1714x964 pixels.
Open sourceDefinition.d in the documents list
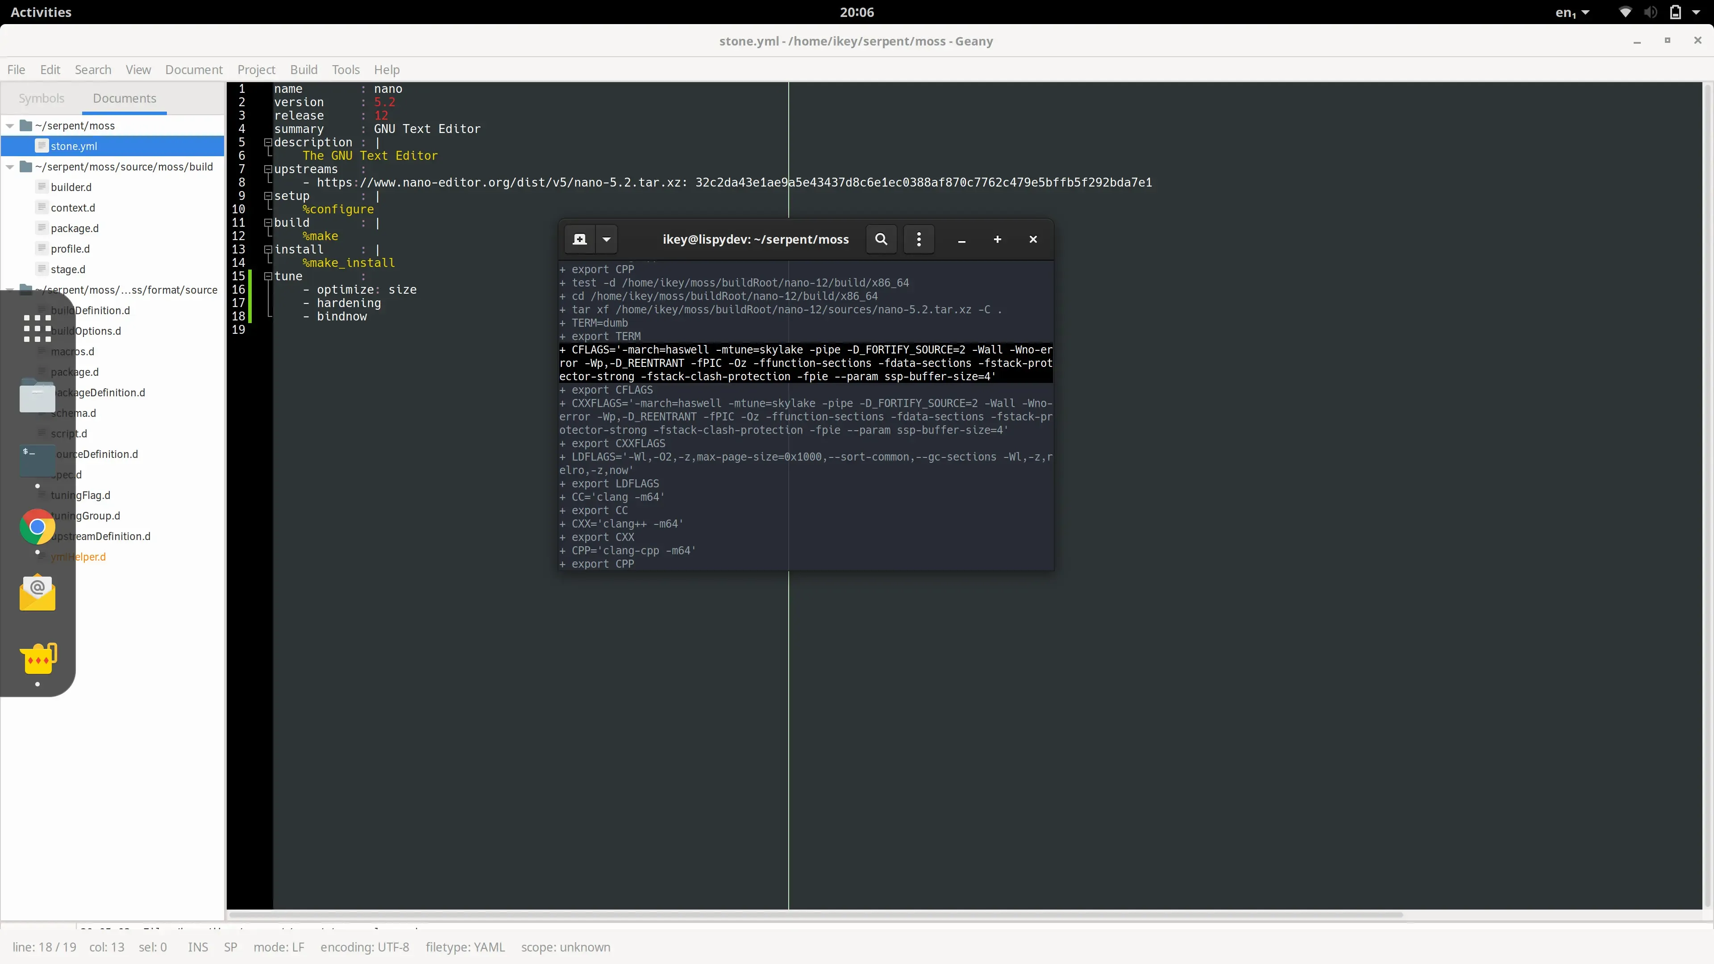[95, 454]
